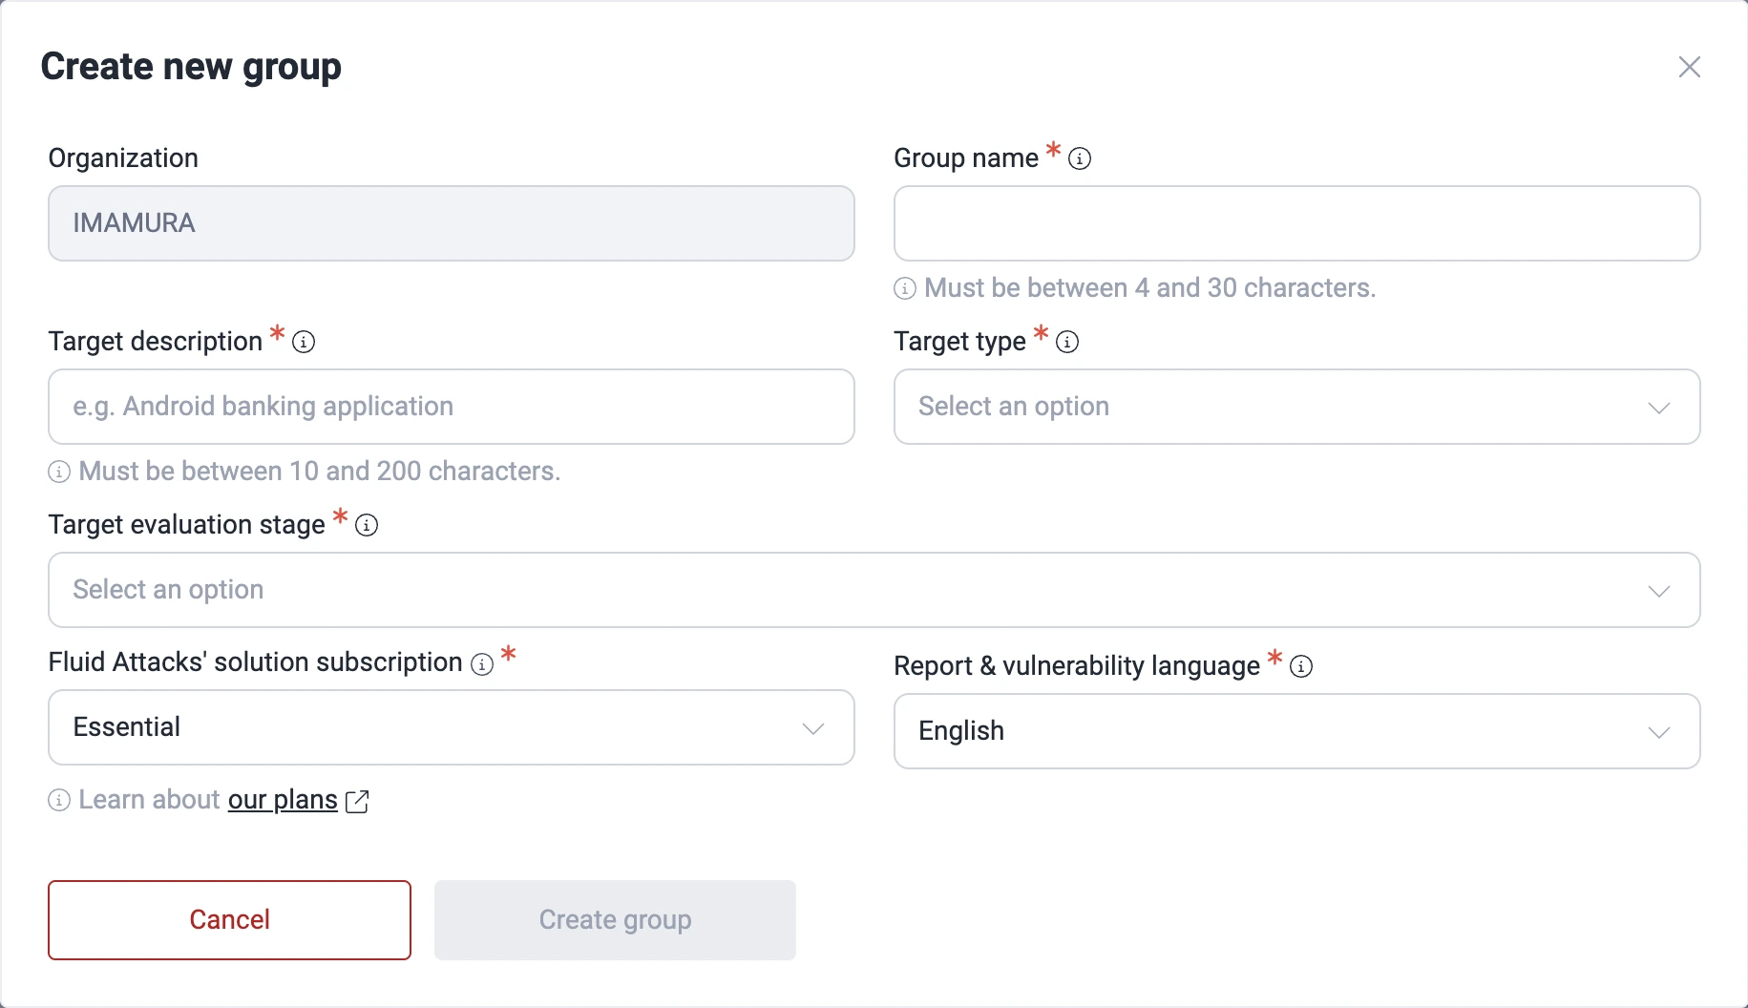Open the English language dropdown

pyautogui.click(x=1296, y=731)
